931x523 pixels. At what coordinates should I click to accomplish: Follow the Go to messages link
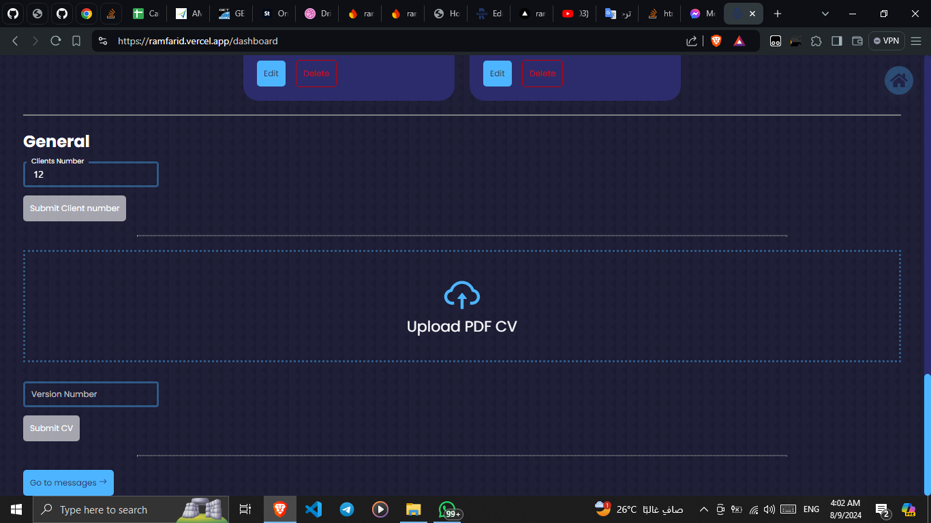pyautogui.click(x=68, y=483)
